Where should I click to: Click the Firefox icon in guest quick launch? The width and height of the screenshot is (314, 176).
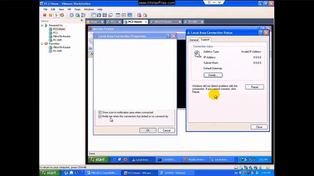(125, 159)
